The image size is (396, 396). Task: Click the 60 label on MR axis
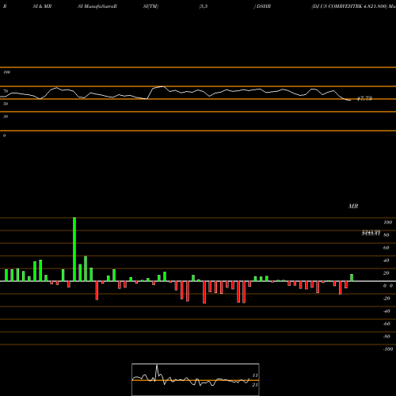click(386, 248)
